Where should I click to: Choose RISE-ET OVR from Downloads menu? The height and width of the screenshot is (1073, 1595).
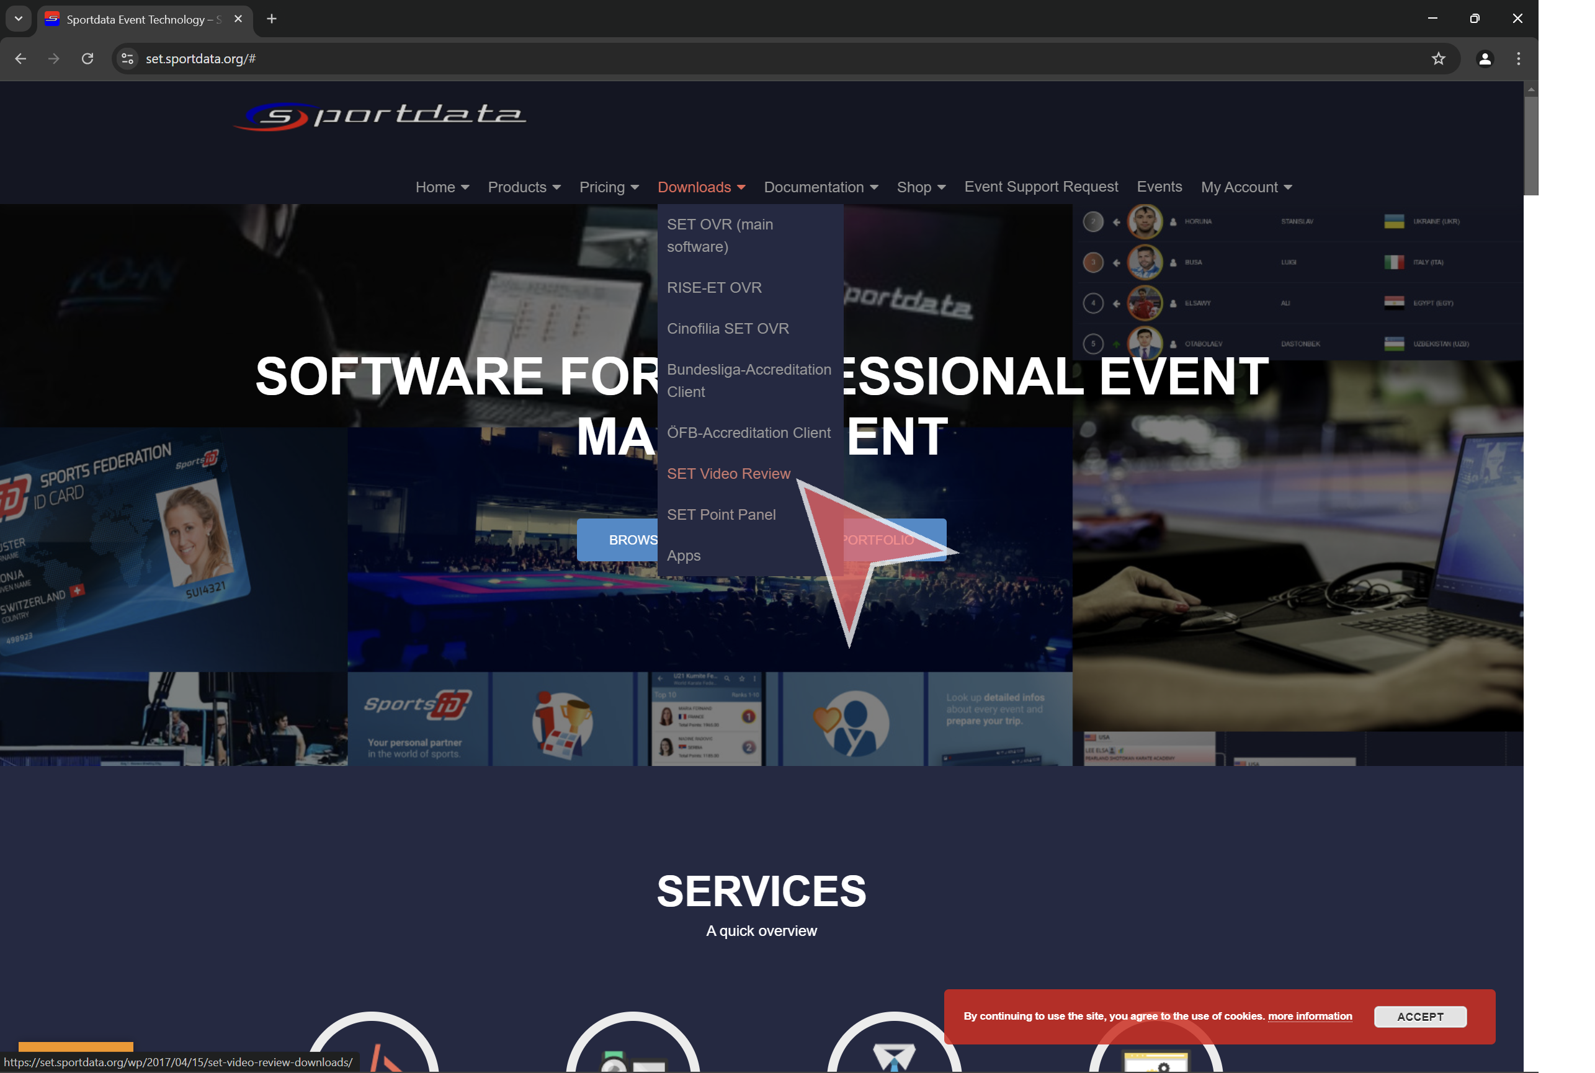coord(749,287)
